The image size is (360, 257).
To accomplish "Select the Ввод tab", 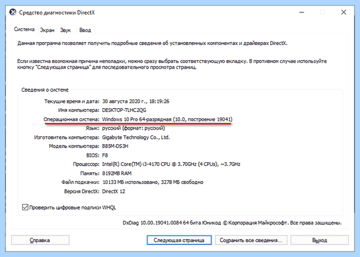I will (85, 30).
